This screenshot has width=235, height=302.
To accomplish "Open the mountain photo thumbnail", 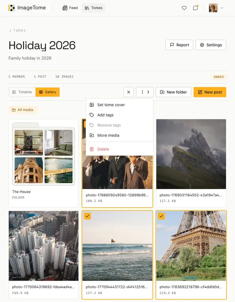I will pyautogui.click(x=191, y=154).
